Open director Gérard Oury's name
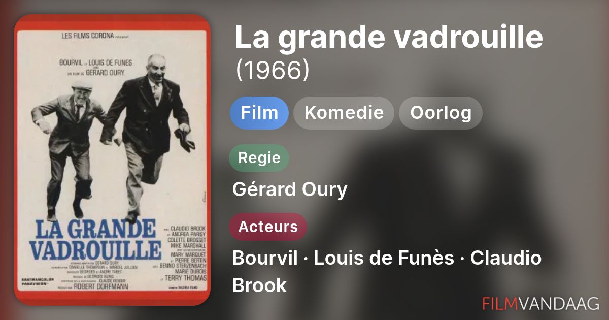This screenshot has width=609, height=320. [290, 190]
